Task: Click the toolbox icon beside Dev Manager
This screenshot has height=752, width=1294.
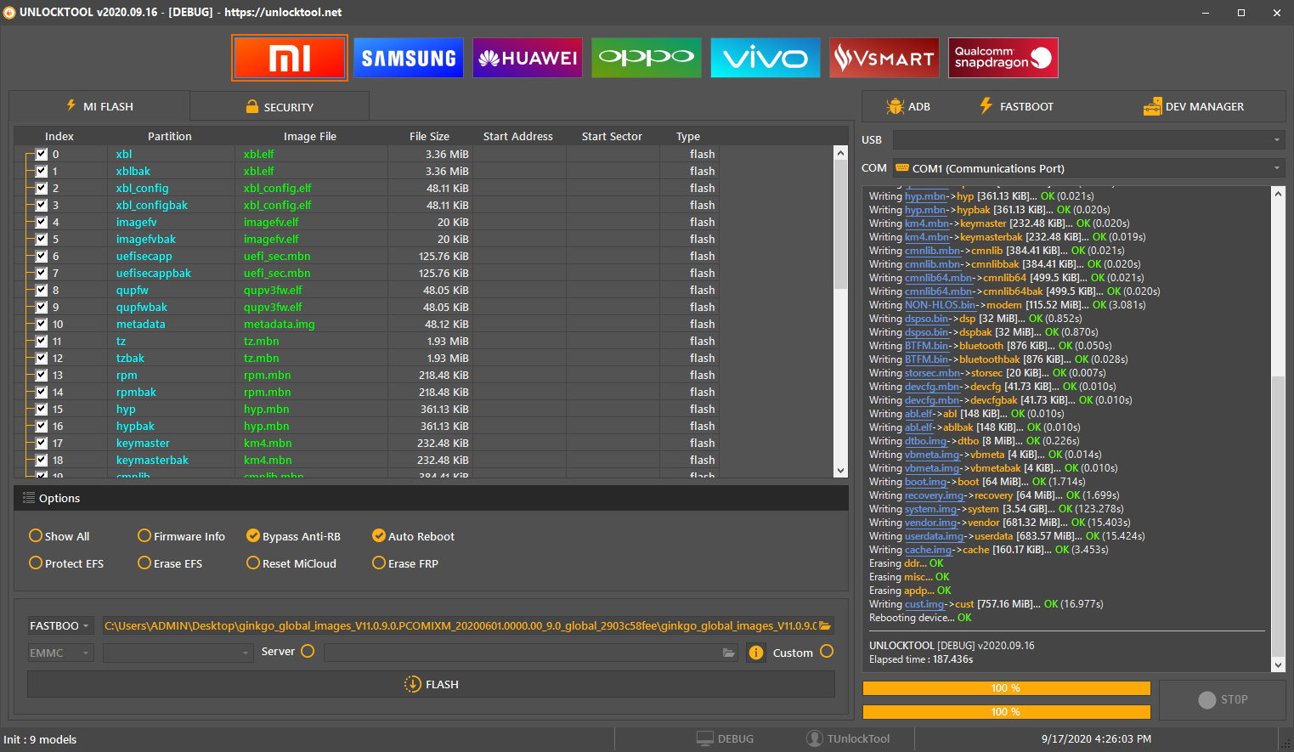Action: tap(1152, 106)
